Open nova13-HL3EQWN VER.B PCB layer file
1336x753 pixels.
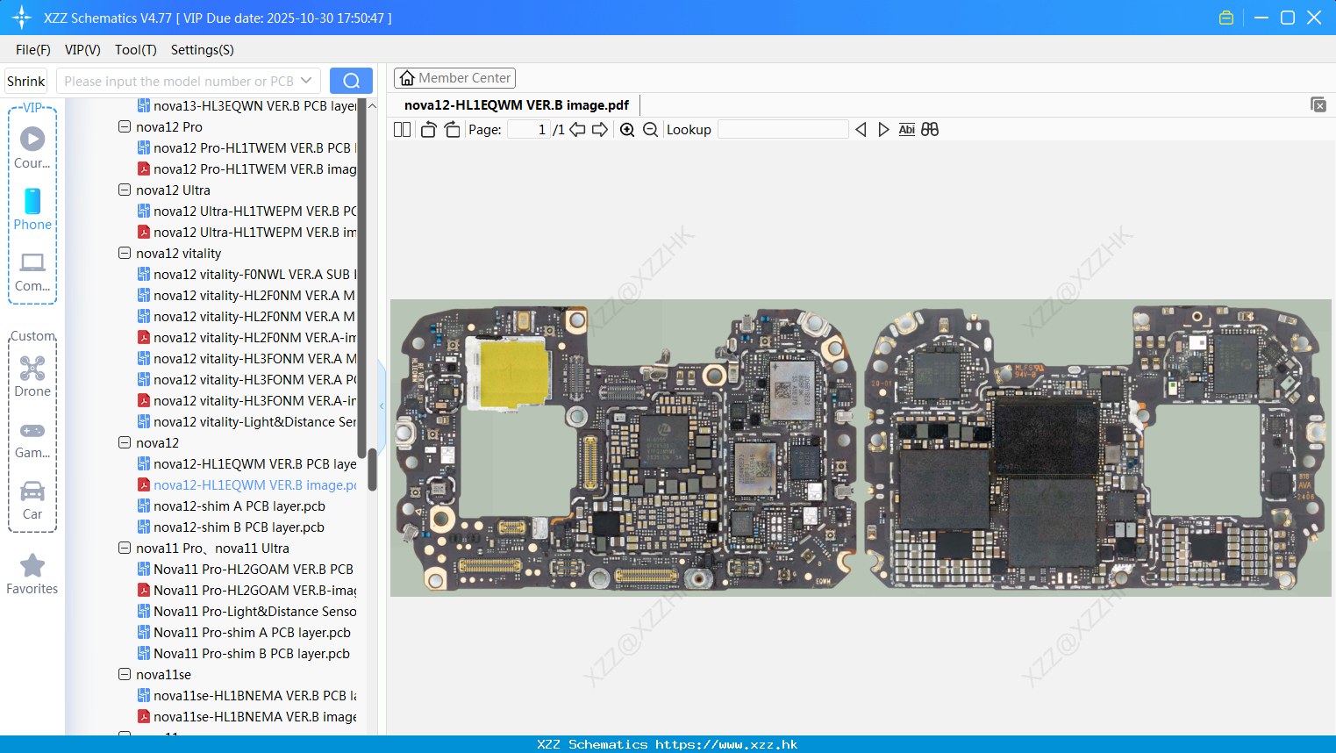(x=247, y=105)
